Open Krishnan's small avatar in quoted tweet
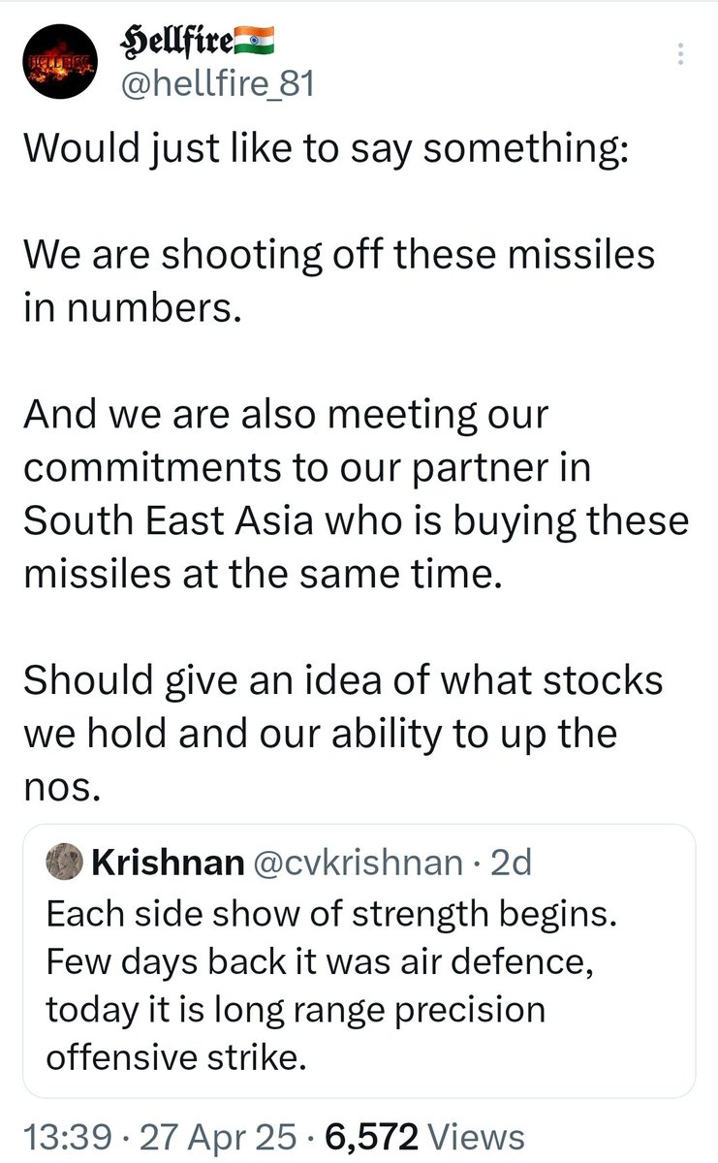 pos(64,863)
